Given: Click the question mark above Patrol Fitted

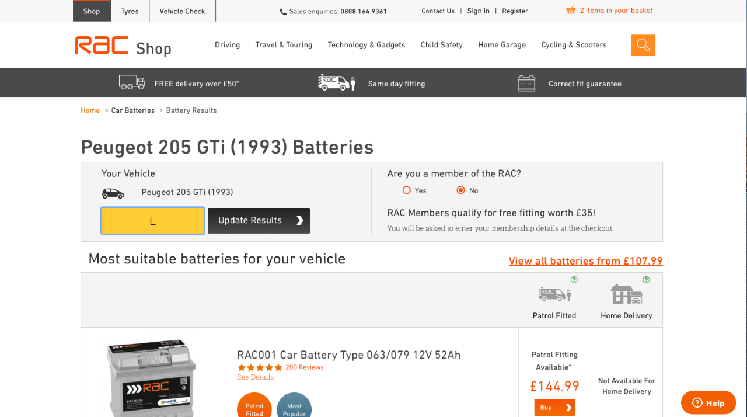Looking at the screenshot, I should click(x=573, y=280).
